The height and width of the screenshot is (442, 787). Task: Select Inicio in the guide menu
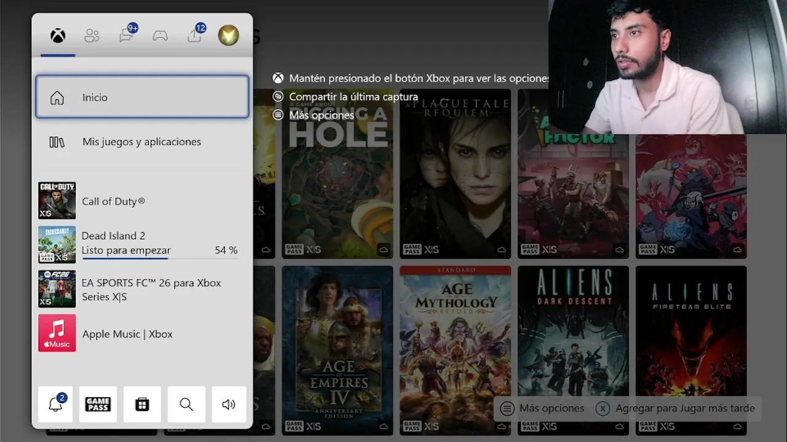tap(142, 97)
